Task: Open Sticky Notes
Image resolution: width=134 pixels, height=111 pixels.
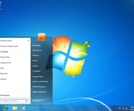Action: coord(5,57)
